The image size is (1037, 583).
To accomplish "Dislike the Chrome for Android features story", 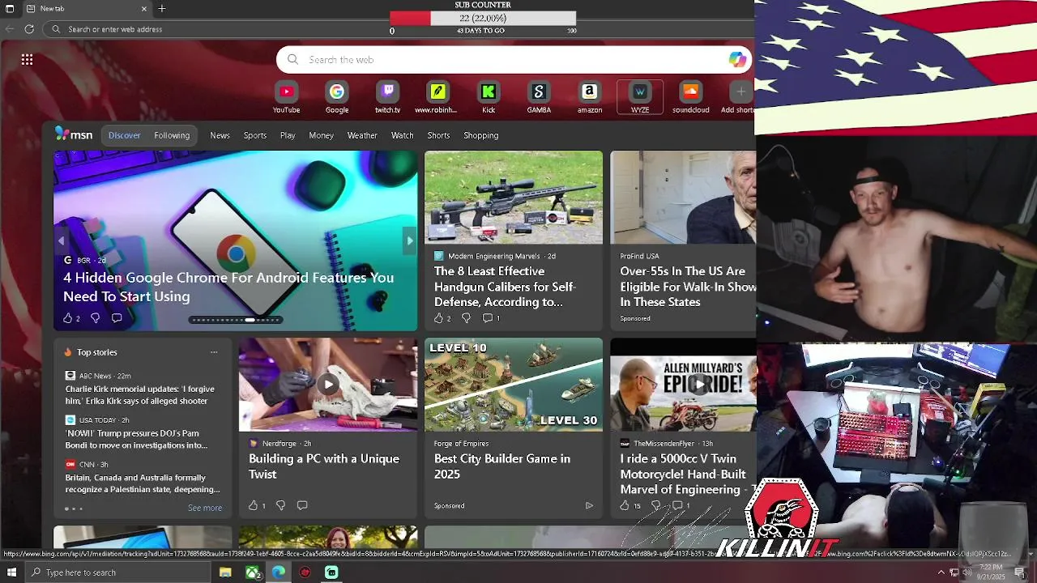I will click(x=95, y=318).
